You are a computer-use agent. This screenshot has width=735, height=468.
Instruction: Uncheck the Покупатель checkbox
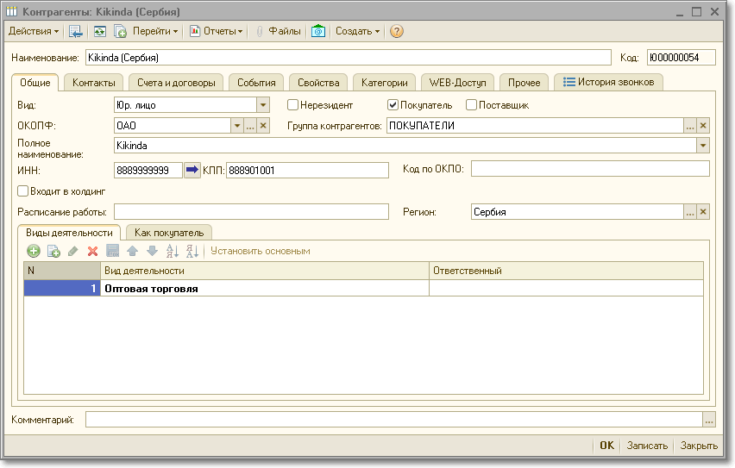tap(393, 105)
